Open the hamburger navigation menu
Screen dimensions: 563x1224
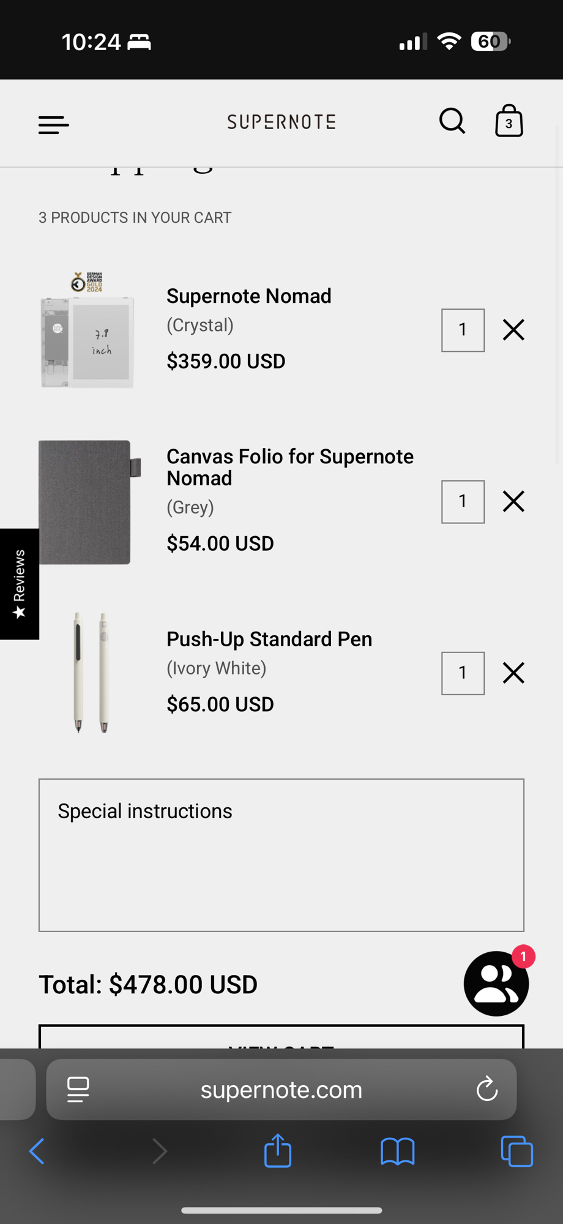(54, 124)
